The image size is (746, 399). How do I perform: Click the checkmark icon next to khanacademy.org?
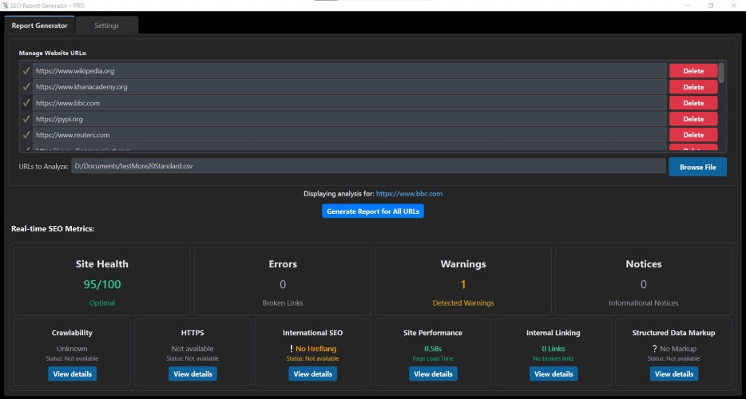click(x=26, y=87)
